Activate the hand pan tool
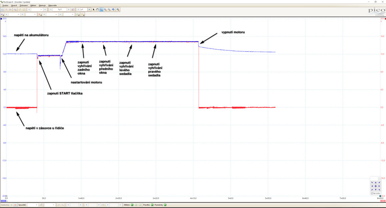Viewport: 386px width, 208px height. point(97,9)
